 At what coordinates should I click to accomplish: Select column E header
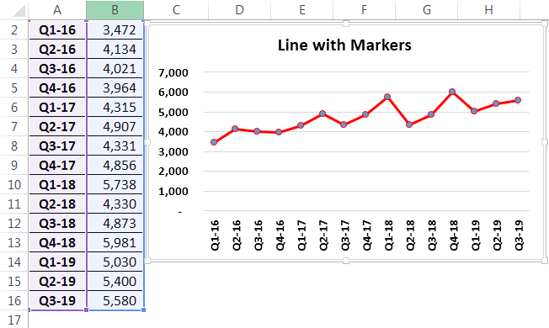click(x=302, y=10)
